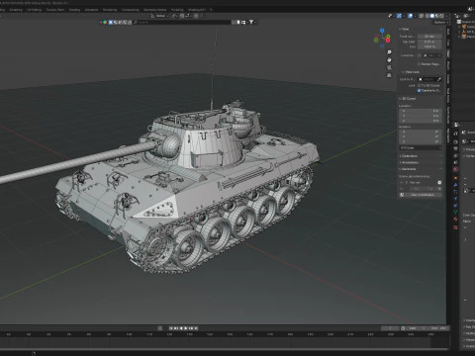Click the zoom magnifier viewport navigation icon

389,52
